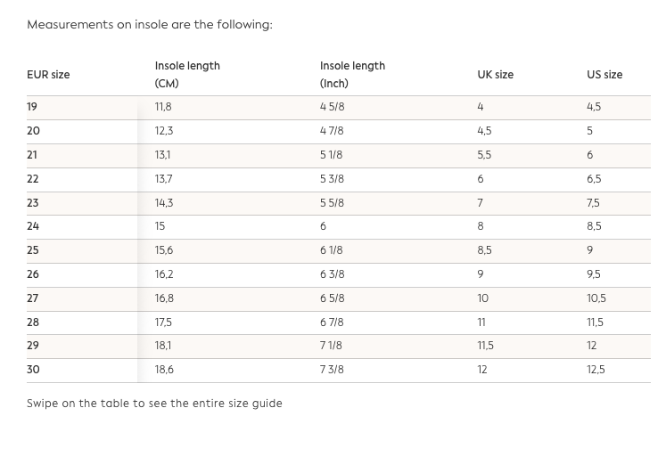Click the swipe table hint text
The width and height of the screenshot is (666, 457).
[154, 404]
